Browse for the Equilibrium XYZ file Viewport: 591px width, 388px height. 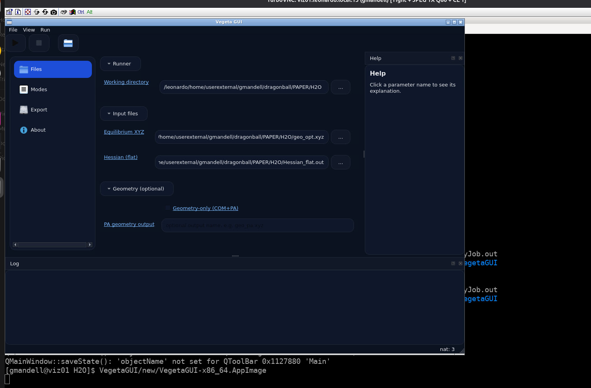341,137
